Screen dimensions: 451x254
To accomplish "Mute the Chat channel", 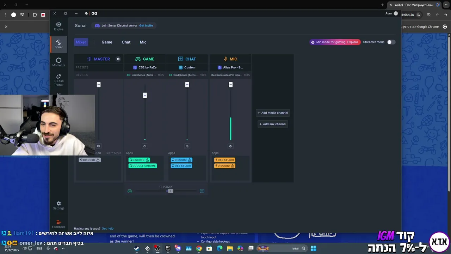I will coord(187,146).
